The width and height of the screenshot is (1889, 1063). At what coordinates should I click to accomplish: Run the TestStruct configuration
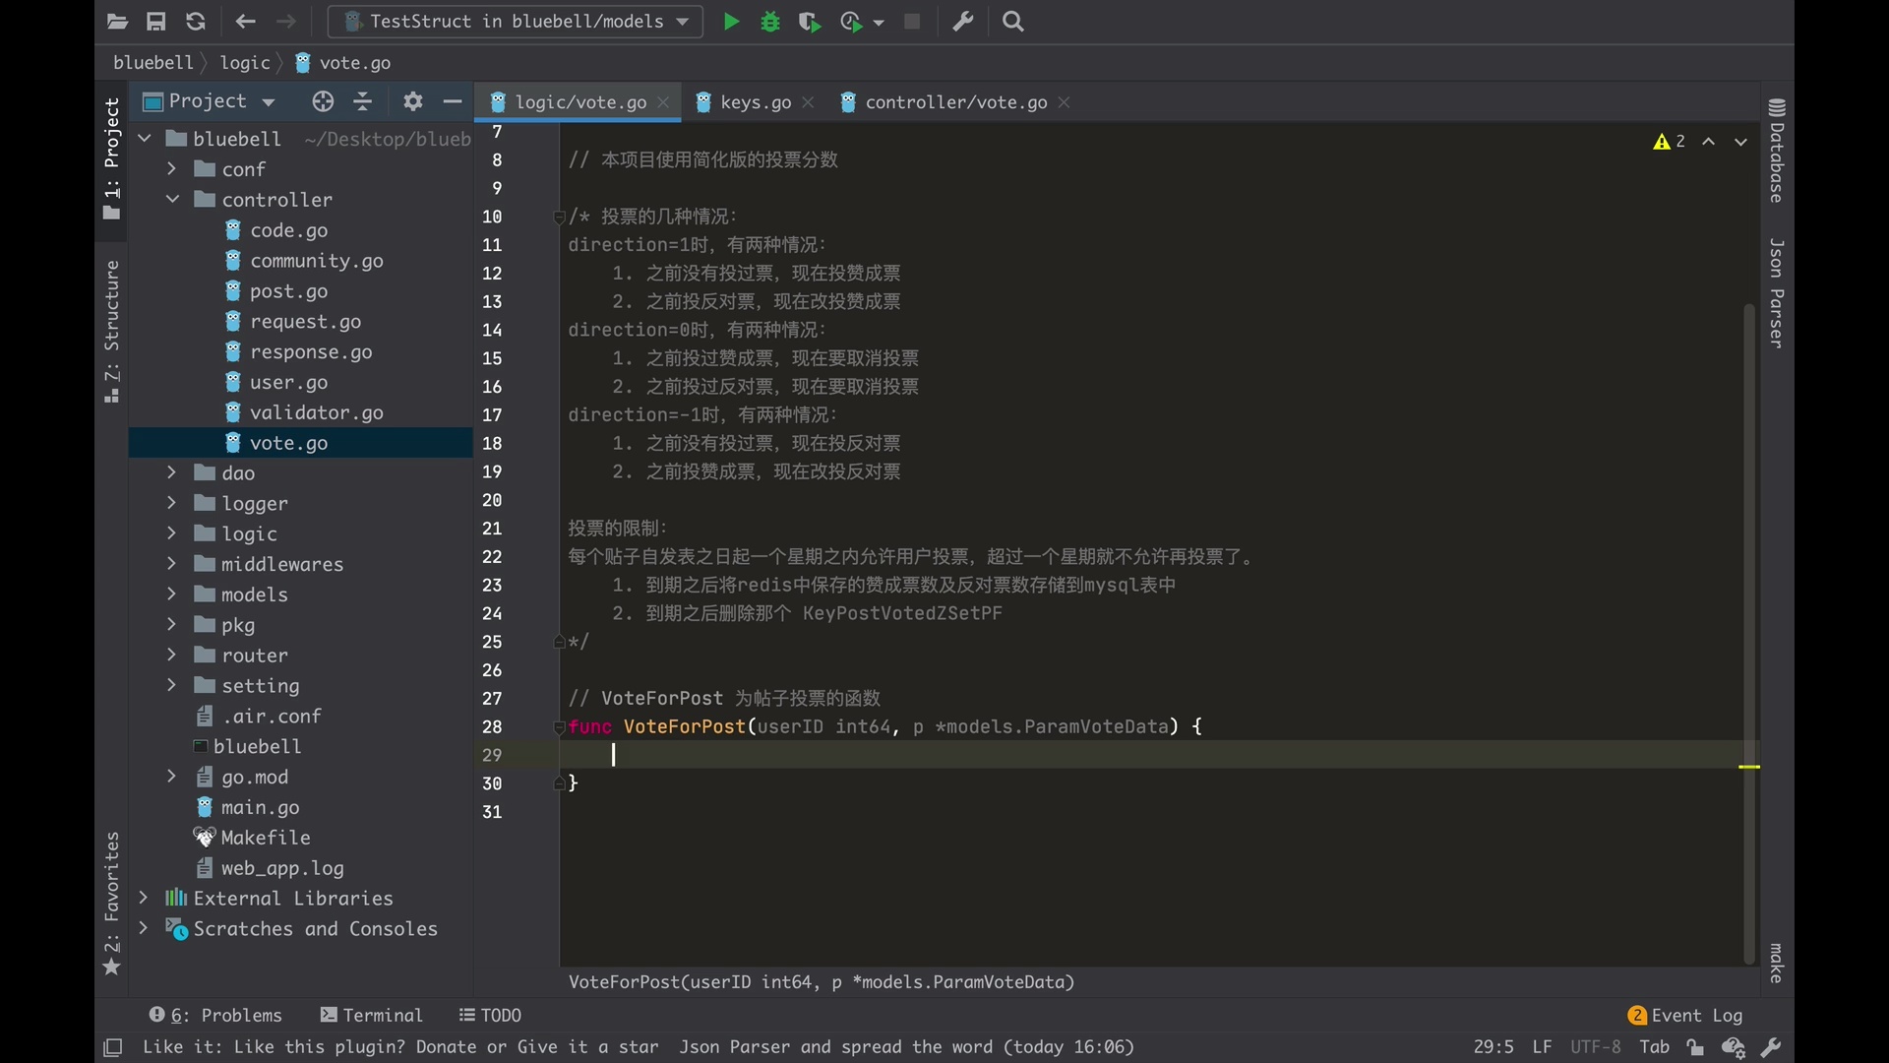click(x=731, y=22)
